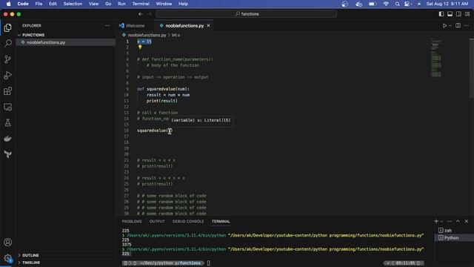Open the Explorer view in activity bar
This screenshot has height=267, width=474.
tap(8, 27)
